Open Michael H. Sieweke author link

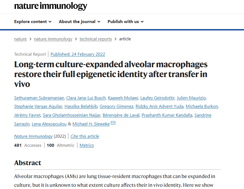click(x=91, y=124)
